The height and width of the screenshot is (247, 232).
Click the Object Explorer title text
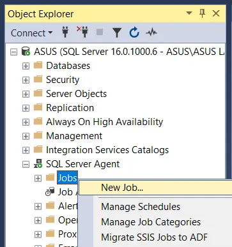41,14
